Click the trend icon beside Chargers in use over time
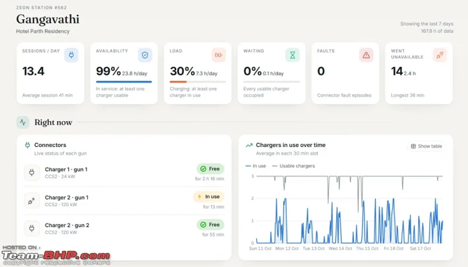Image resolution: width=468 pixels, height=267 pixels. tap(249, 145)
